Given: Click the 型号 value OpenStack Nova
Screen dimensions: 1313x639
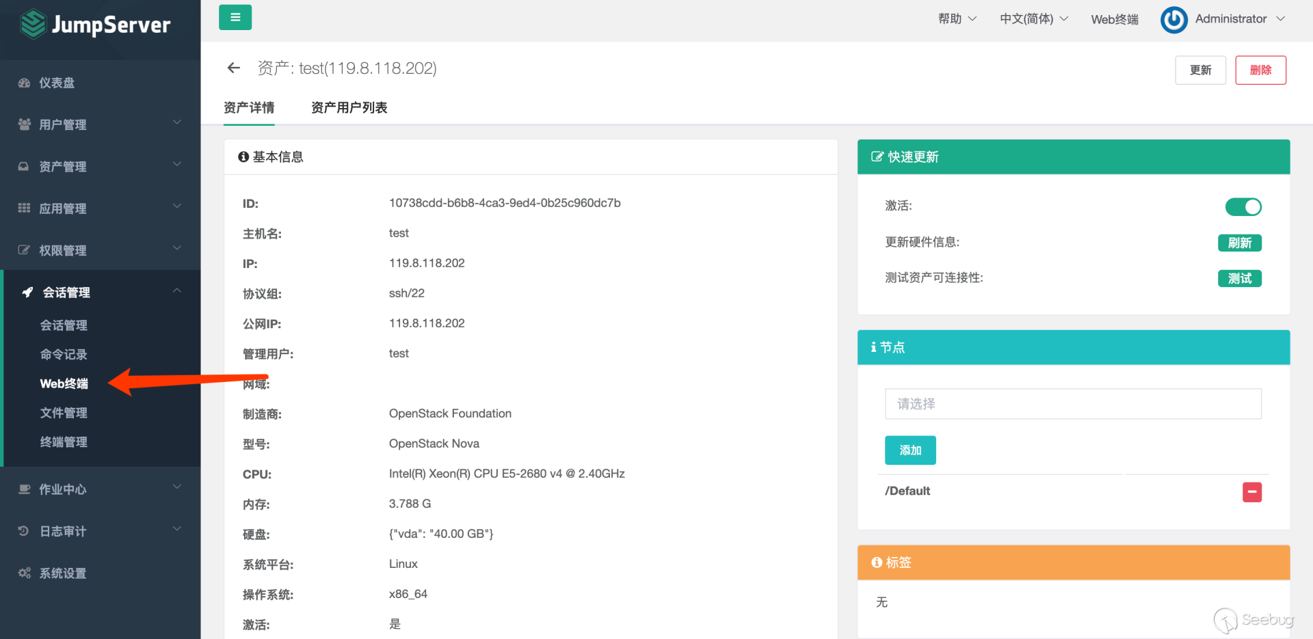Looking at the screenshot, I should pyautogui.click(x=434, y=444).
